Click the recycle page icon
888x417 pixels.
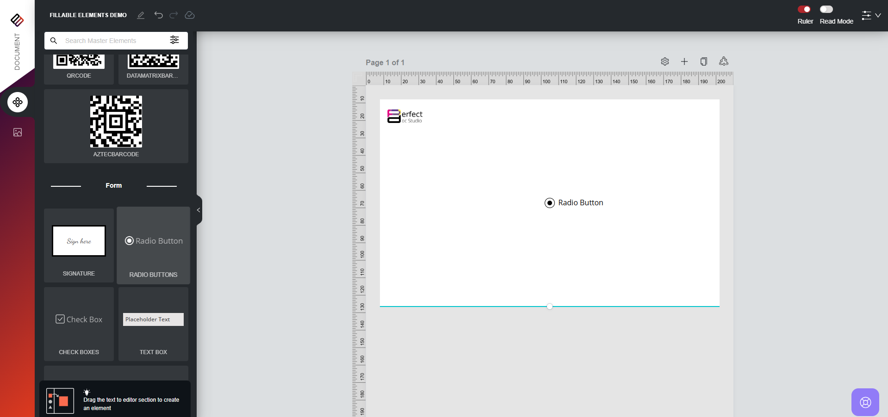coord(724,61)
